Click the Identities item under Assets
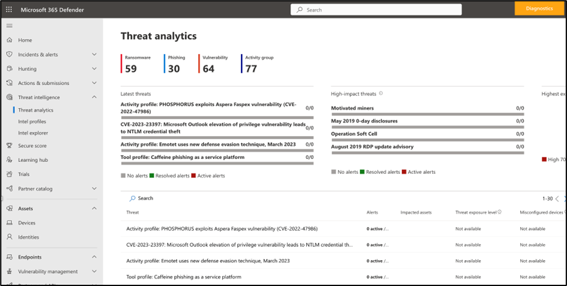Viewport: 567px width, 286px height. click(x=29, y=237)
